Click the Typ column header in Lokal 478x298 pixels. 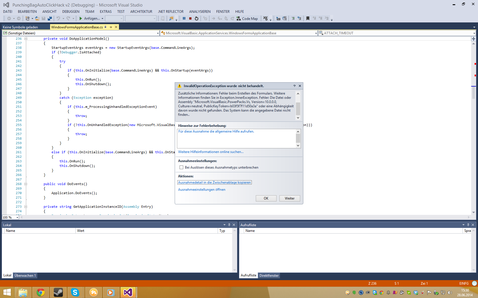[225, 231]
